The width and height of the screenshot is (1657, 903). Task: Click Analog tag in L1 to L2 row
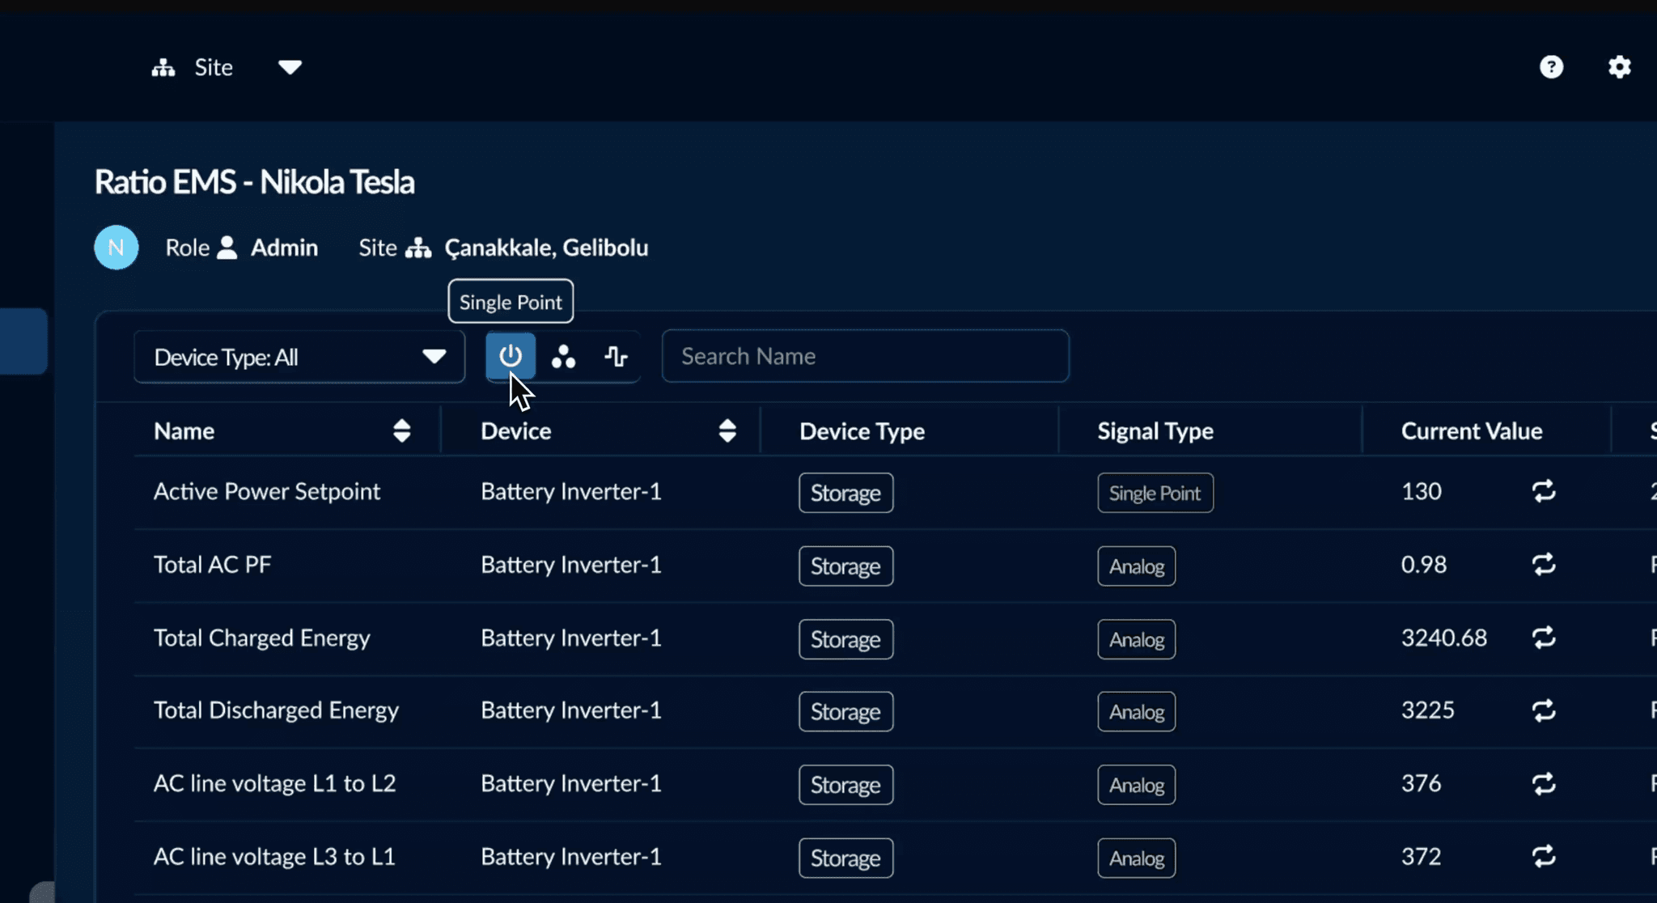point(1136,785)
